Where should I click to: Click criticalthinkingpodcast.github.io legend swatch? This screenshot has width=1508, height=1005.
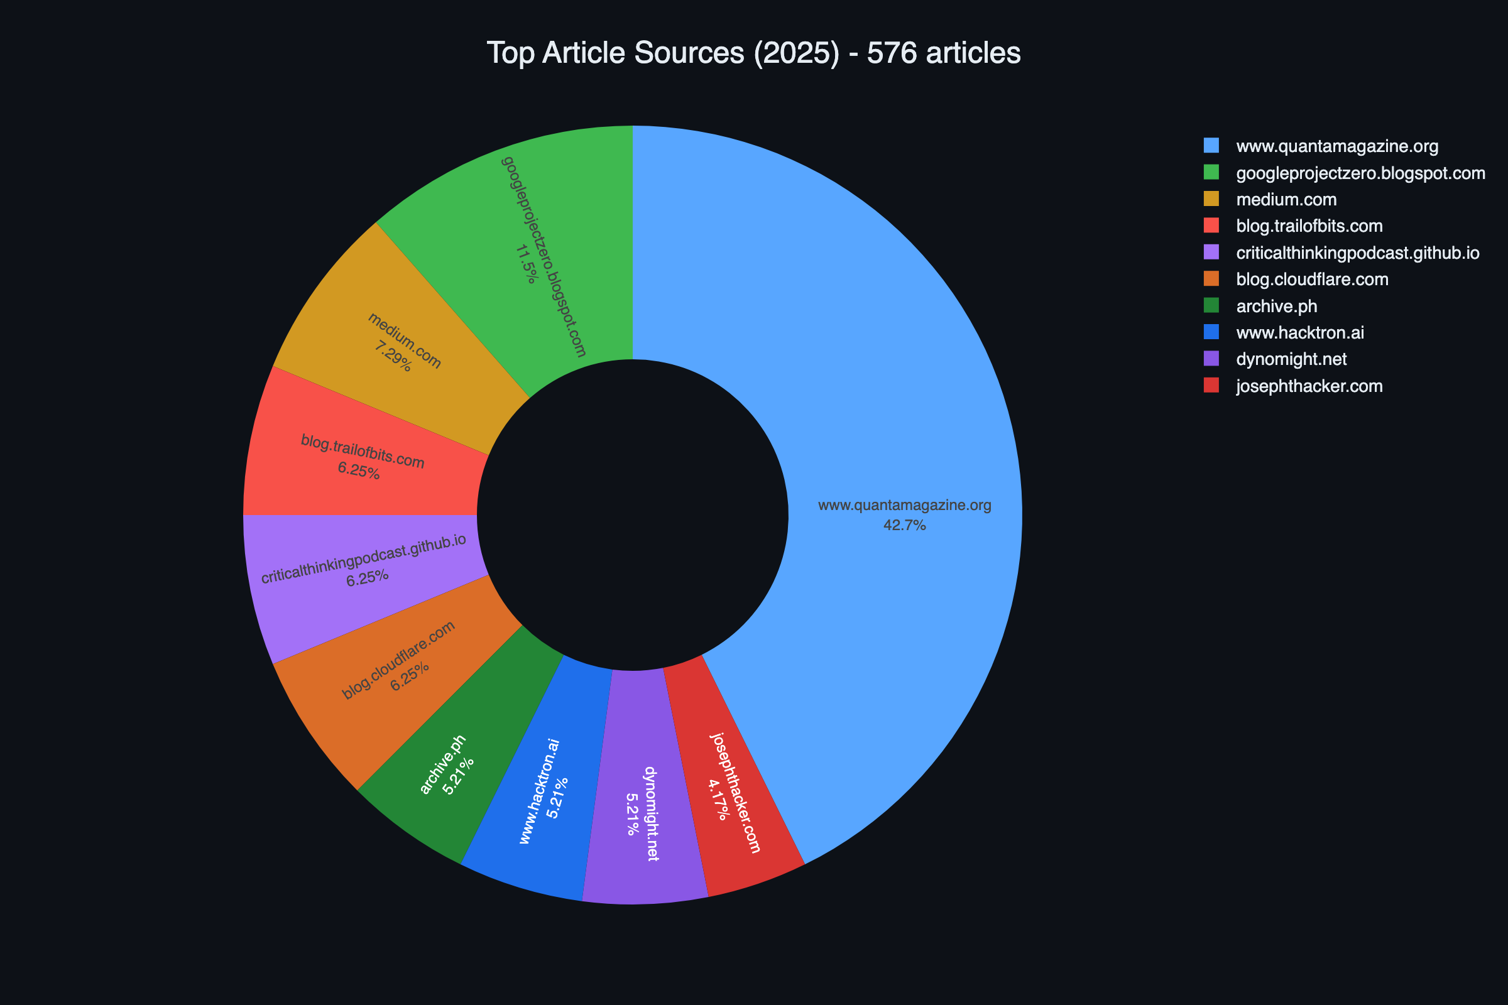(1211, 253)
